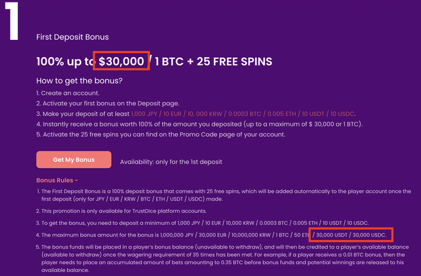
Task: Click the highlighted $30,000 amount
Action: tap(121, 62)
